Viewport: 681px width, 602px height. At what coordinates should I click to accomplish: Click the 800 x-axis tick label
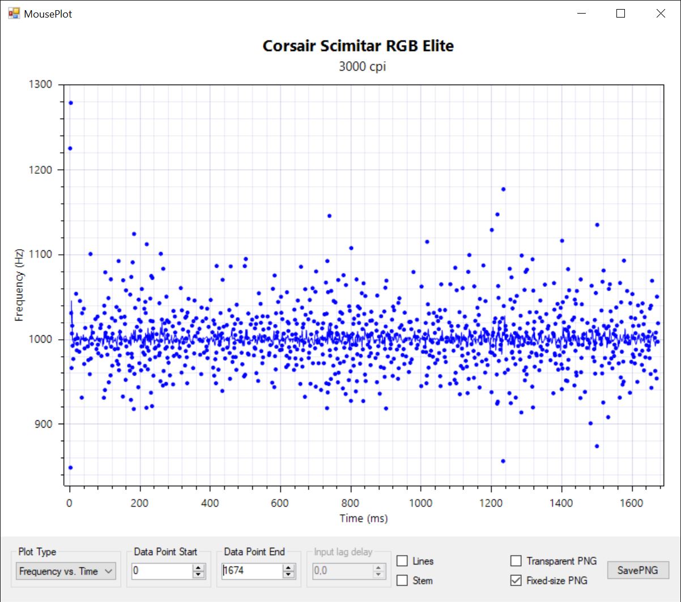coord(351,502)
